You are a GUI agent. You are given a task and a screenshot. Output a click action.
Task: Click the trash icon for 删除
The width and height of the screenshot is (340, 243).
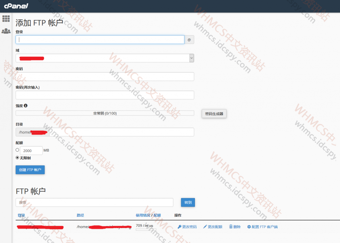pyautogui.click(x=231, y=226)
